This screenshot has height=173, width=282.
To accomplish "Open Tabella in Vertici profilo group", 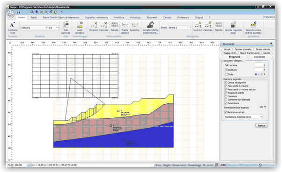I will (114, 27).
